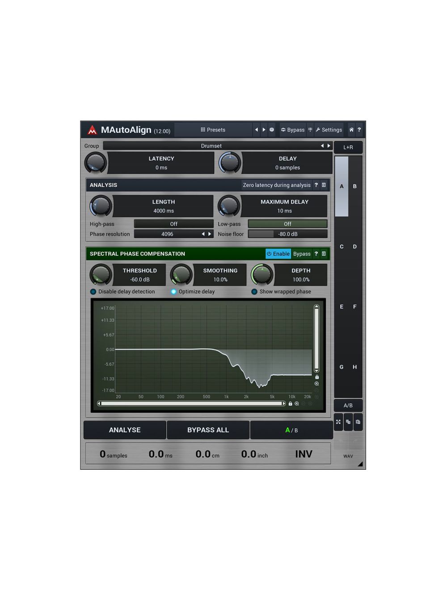Decrease Phase resolution with left arrow

click(202, 234)
